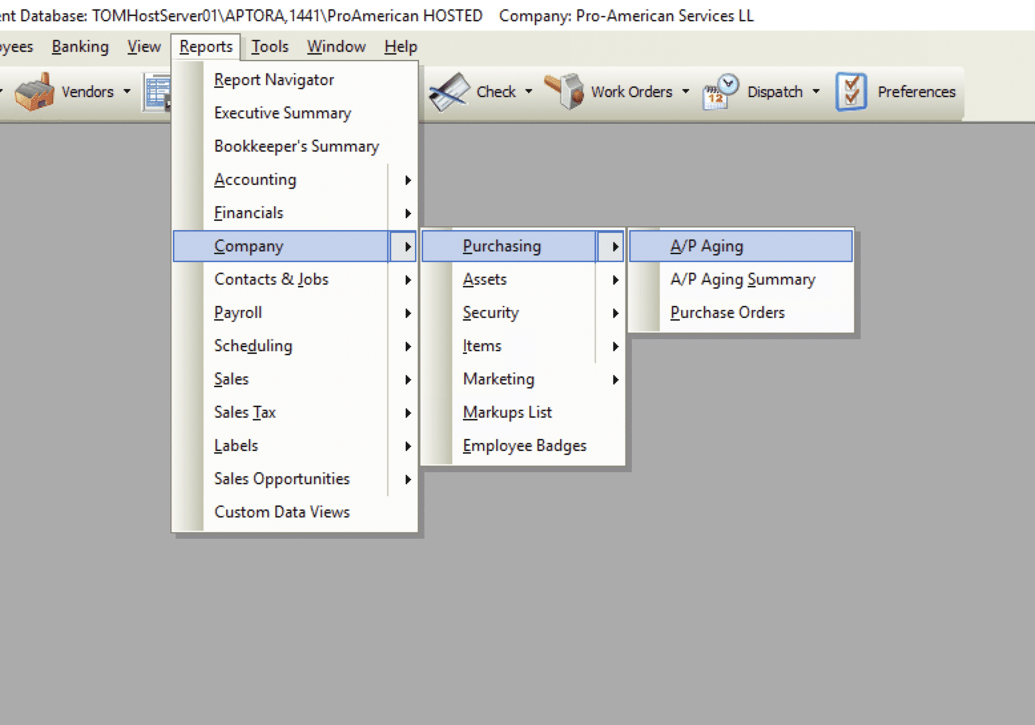
Task: Open Custom Data Views entry
Action: click(282, 512)
